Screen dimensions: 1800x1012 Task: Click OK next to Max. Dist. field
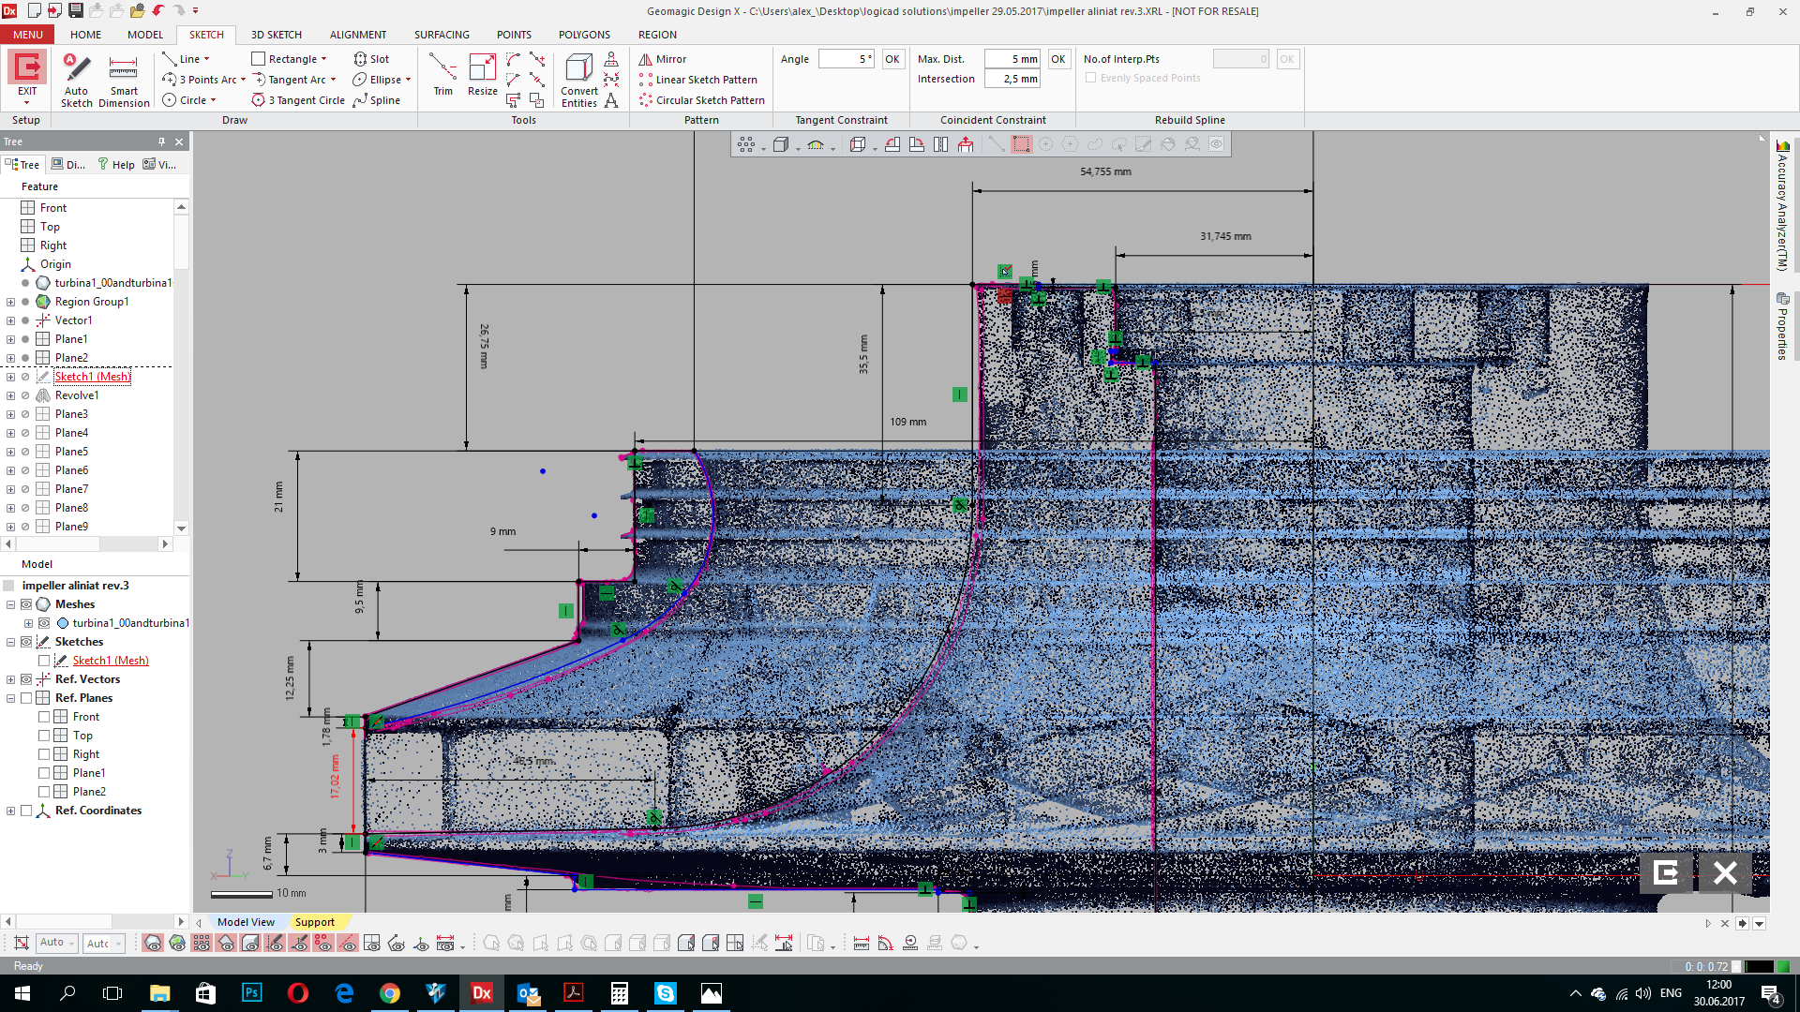click(x=1058, y=59)
